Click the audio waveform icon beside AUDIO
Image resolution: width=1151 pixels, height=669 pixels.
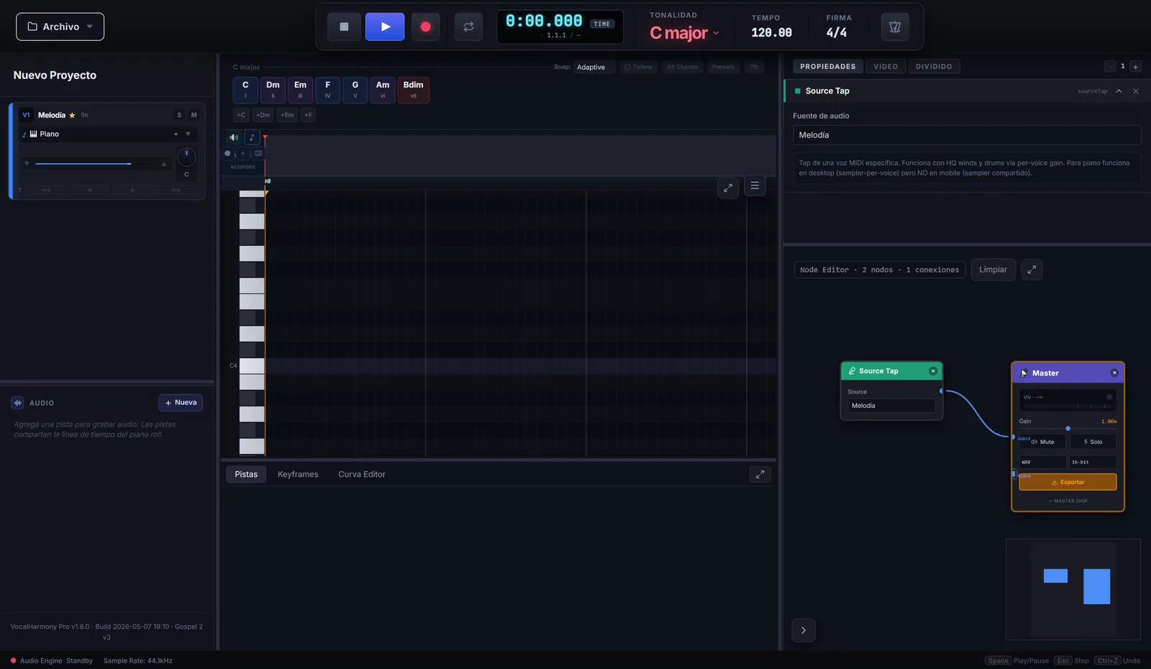point(17,403)
